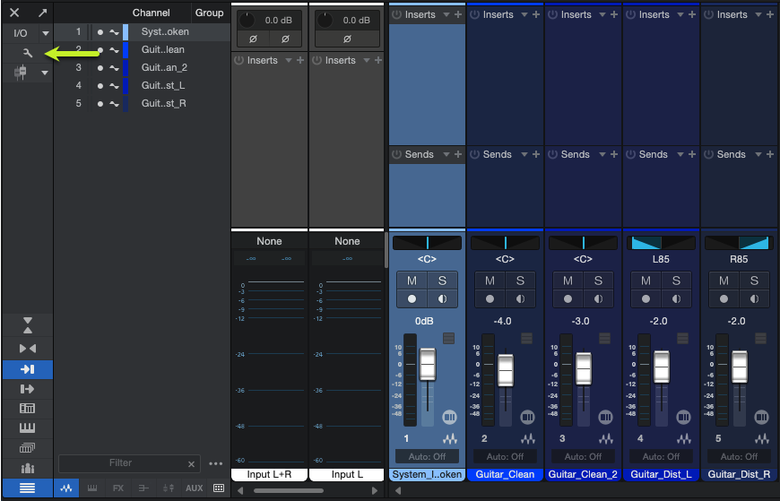Open dropdown next to devices plug icon
This screenshot has height=501, width=780.
pyautogui.click(x=45, y=73)
